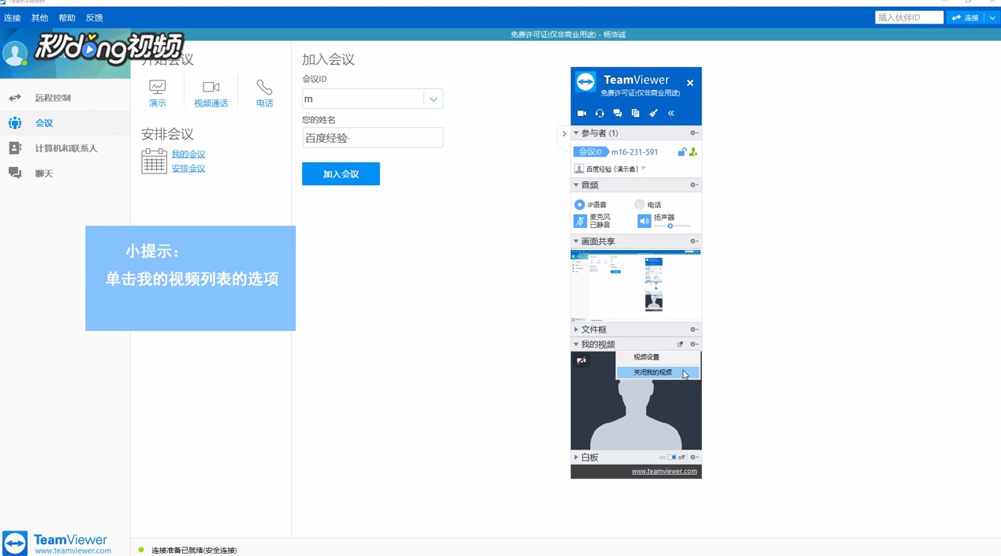The width and height of the screenshot is (1001, 556).
Task: Open file box section gear settings
Action: (693, 330)
